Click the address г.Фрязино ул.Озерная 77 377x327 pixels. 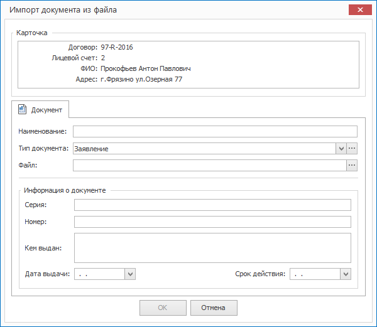(x=141, y=79)
